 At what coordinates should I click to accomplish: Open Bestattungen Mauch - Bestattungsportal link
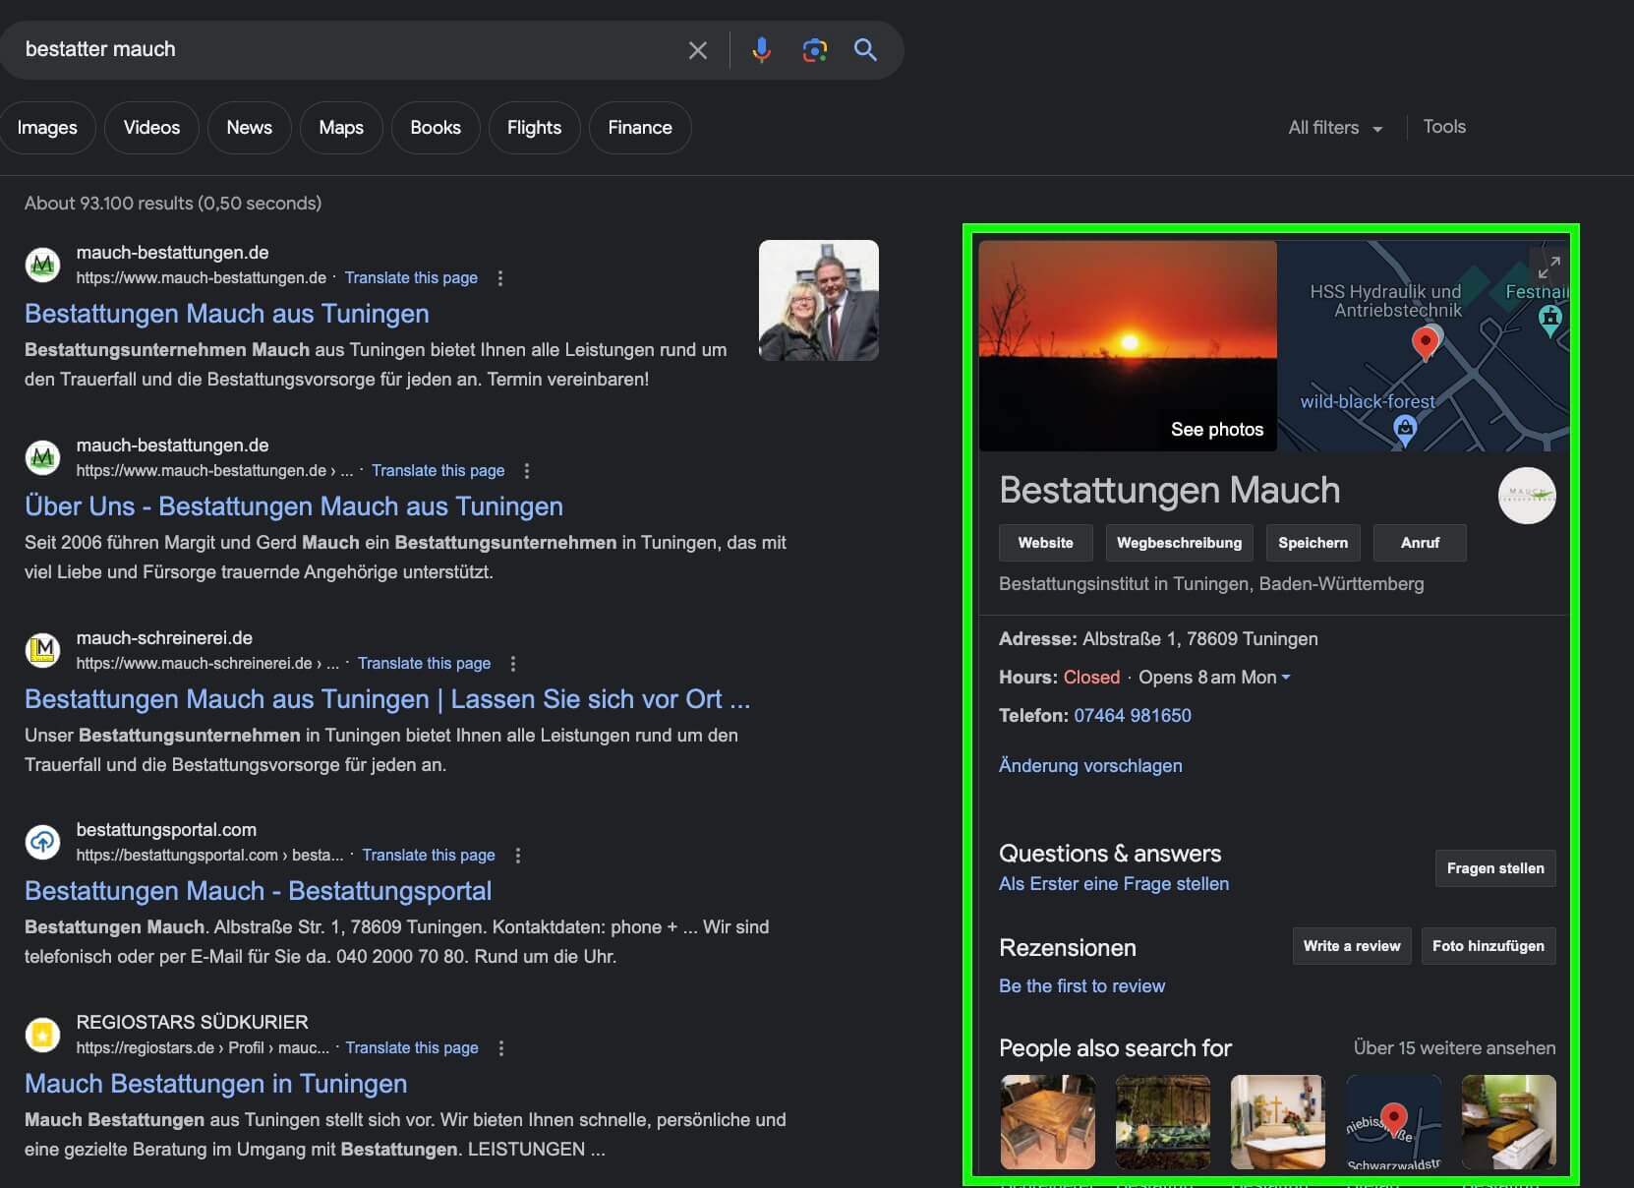pyautogui.click(x=258, y=891)
